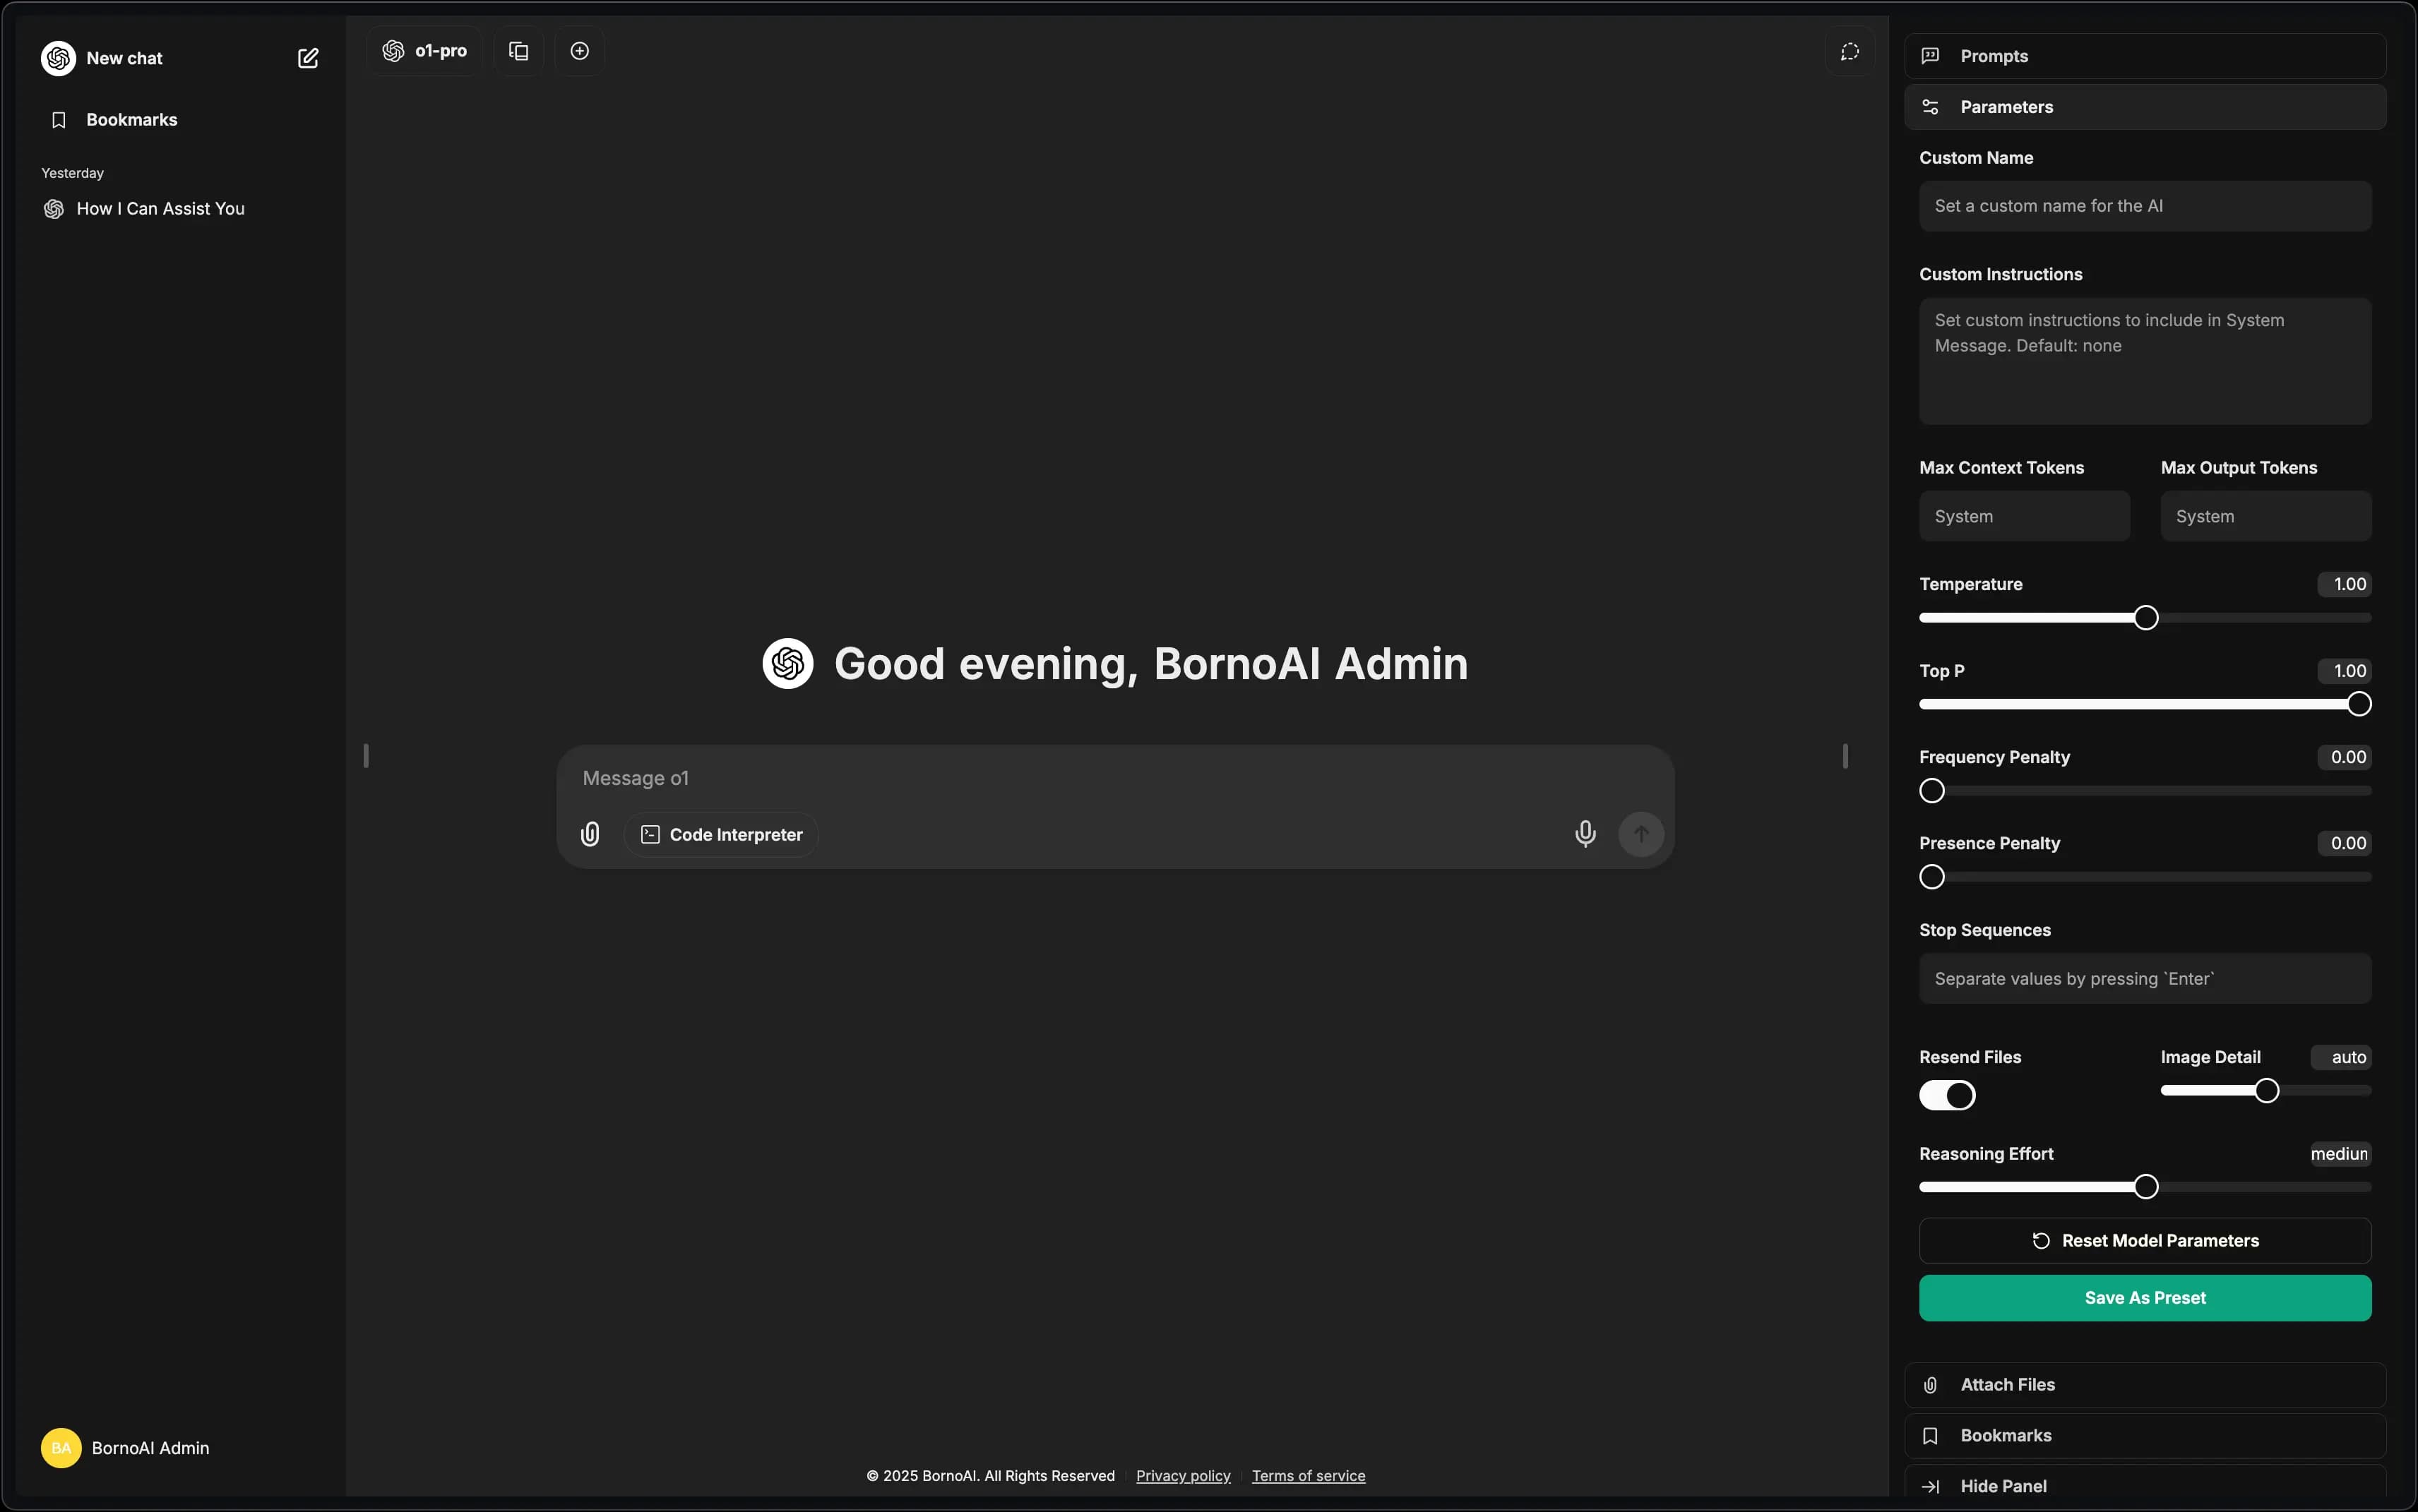Open the Terms of service link
The width and height of the screenshot is (2418, 1512).
[1308, 1476]
